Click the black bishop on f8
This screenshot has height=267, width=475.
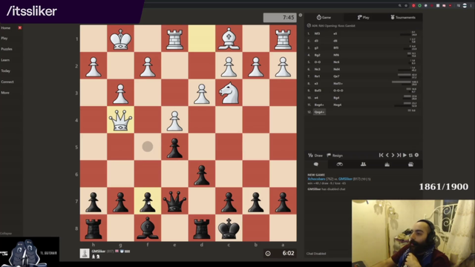[148, 228]
